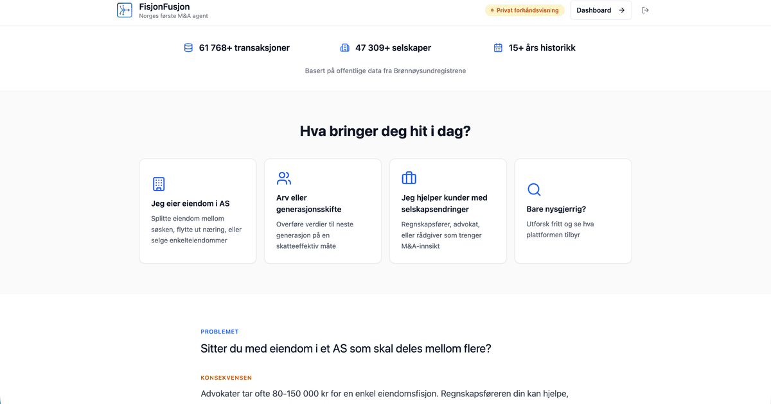This screenshot has height=404, width=771.
Task: Select the Arv eller generasjonsskifte card
Action: (x=323, y=210)
